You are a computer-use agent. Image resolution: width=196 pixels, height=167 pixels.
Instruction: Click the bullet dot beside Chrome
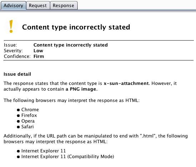pos(18,110)
